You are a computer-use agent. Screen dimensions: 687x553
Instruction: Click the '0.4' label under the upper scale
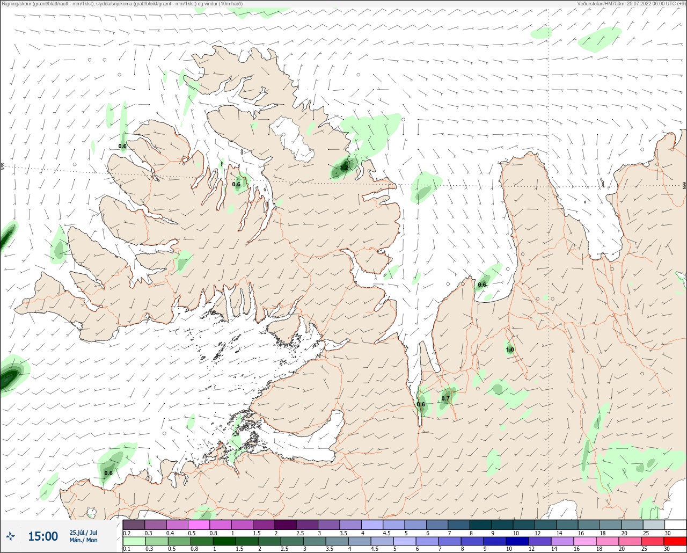pos(170,533)
